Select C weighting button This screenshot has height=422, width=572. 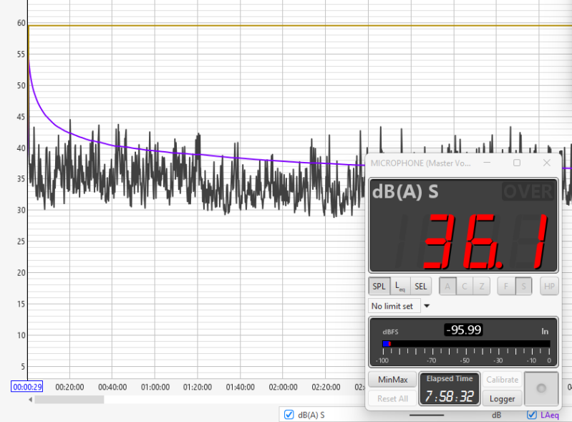[465, 287]
